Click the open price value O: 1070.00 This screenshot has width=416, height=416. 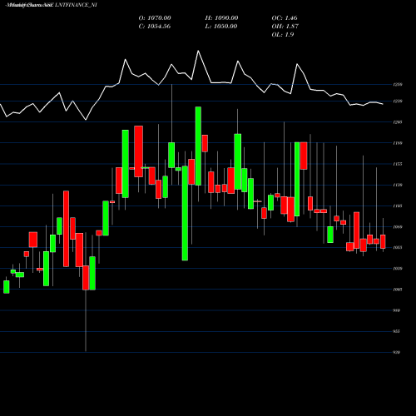155,18
